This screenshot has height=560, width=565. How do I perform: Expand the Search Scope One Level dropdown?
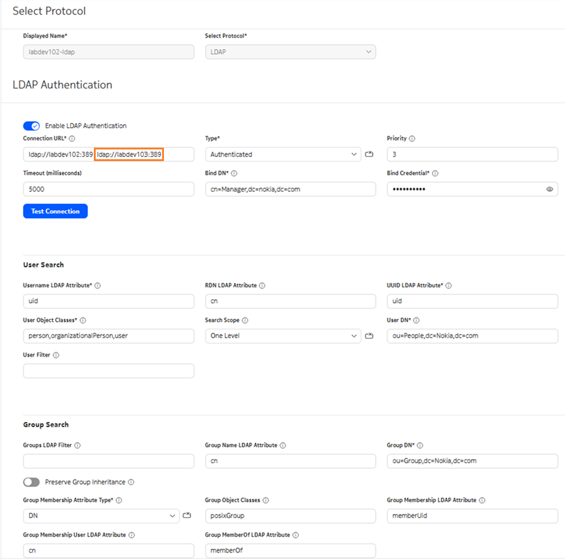283,336
